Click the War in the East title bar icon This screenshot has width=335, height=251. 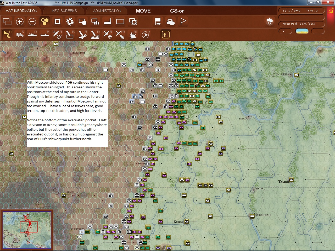pos(2,3)
